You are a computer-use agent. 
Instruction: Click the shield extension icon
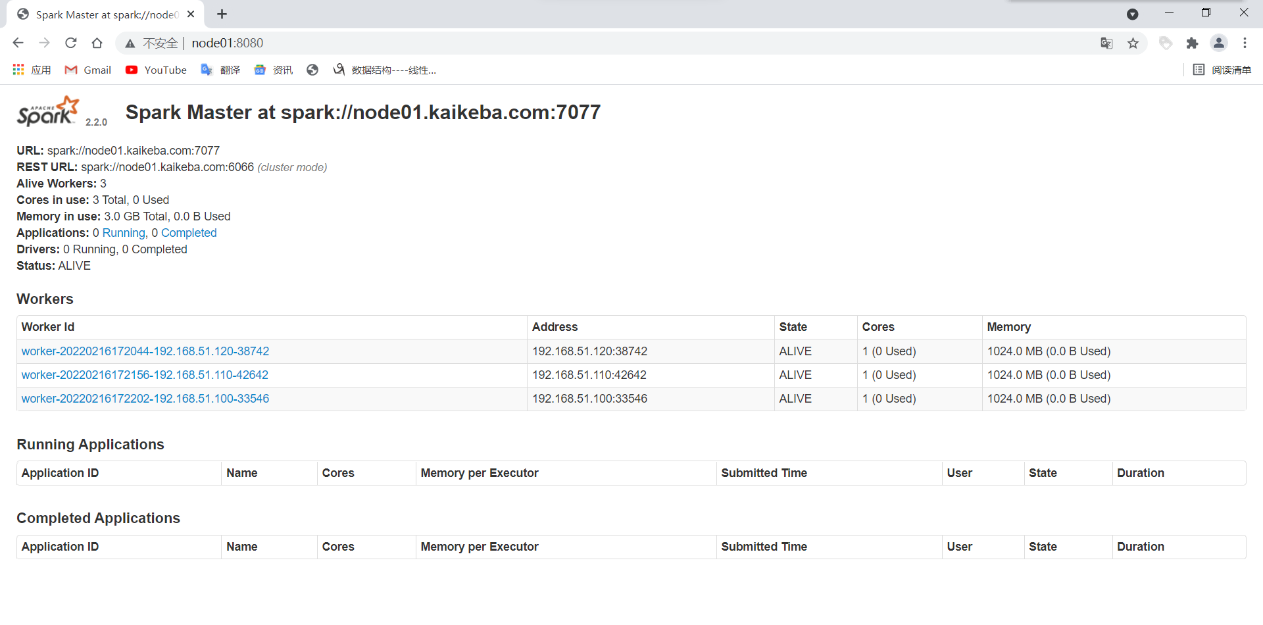(x=1166, y=43)
